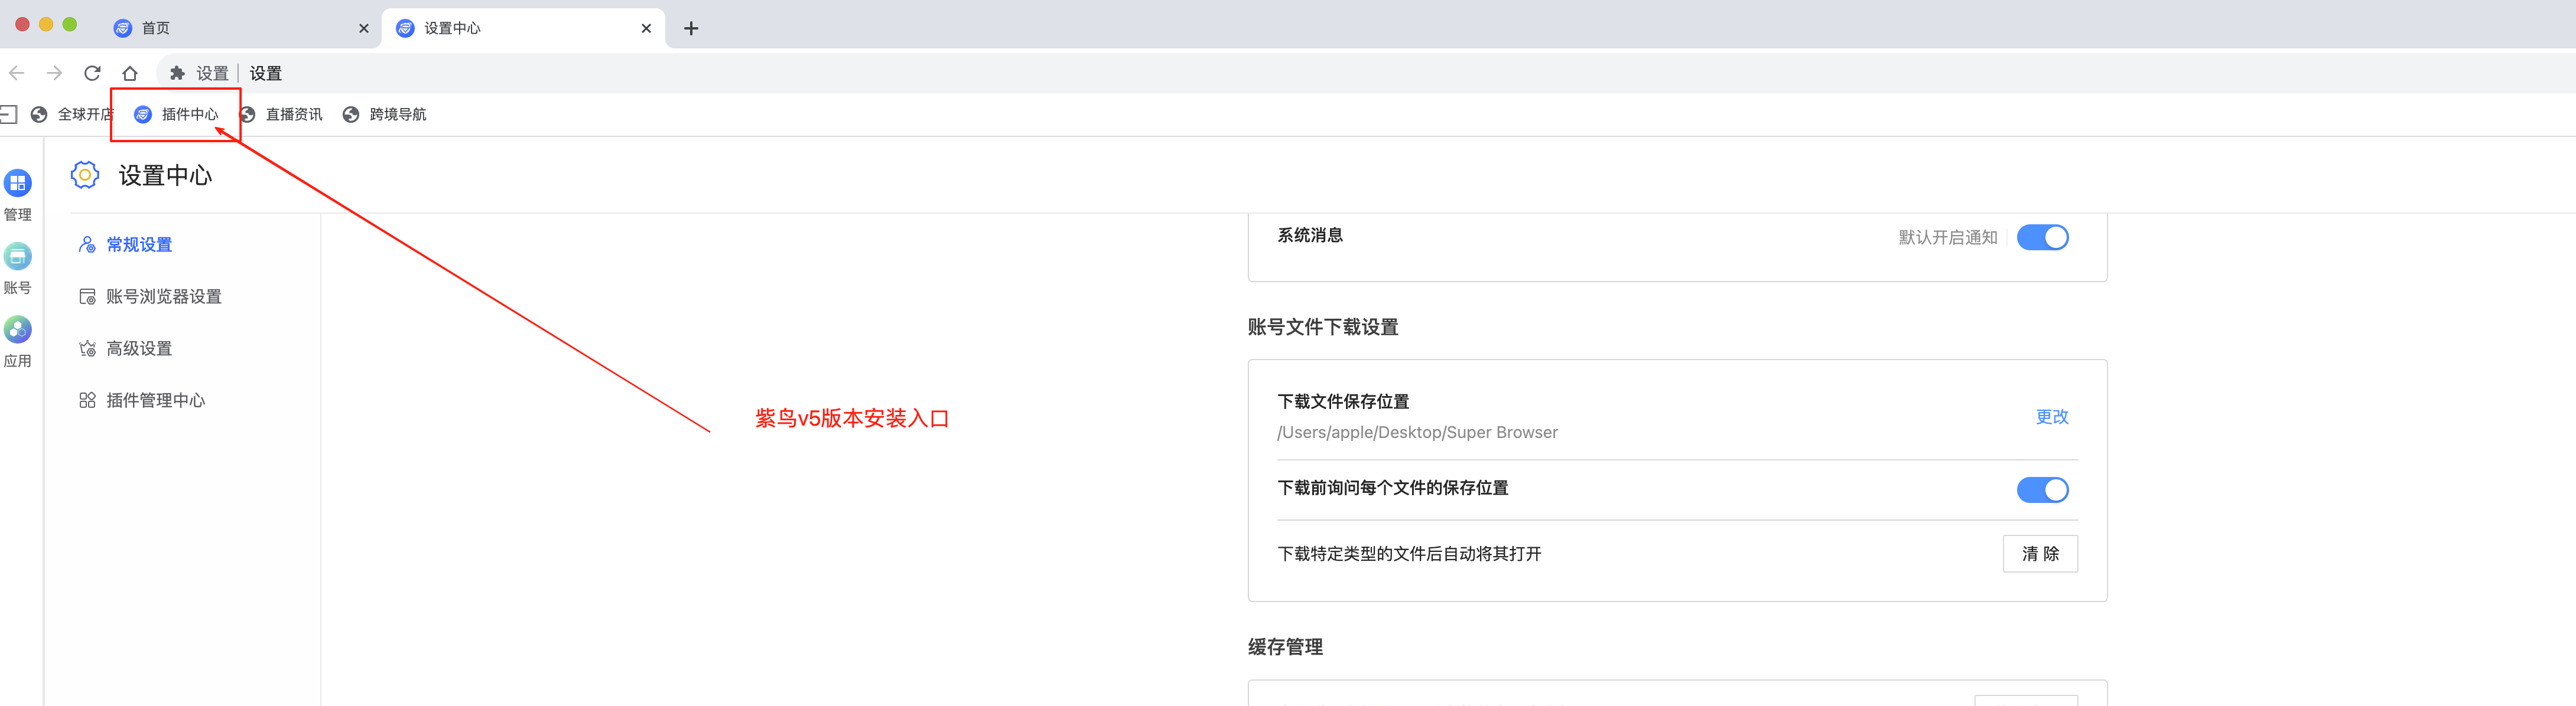The image size is (2576, 706).
Task: Open 插件管理中心 menu item
Action: [x=155, y=400]
